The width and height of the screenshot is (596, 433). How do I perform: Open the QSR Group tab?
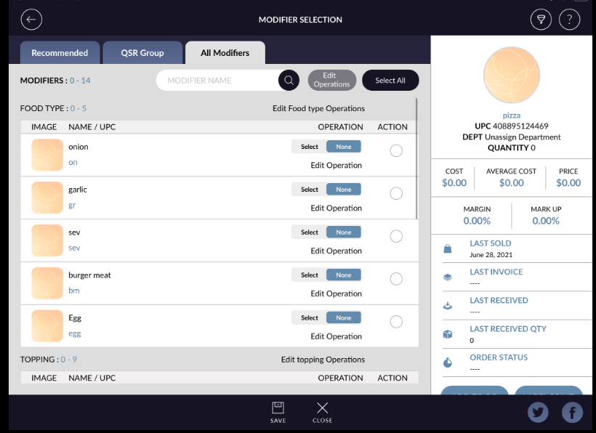point(142,53)
